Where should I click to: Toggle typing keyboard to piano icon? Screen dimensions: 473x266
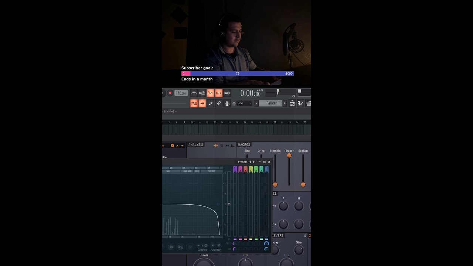[x=194, y=103]
